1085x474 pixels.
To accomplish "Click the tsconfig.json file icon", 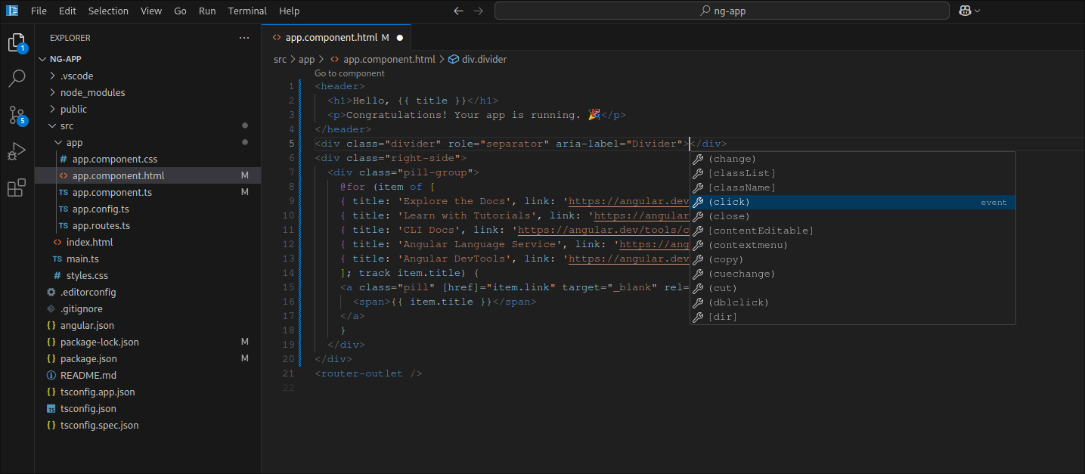I will (x=51, y=408).
